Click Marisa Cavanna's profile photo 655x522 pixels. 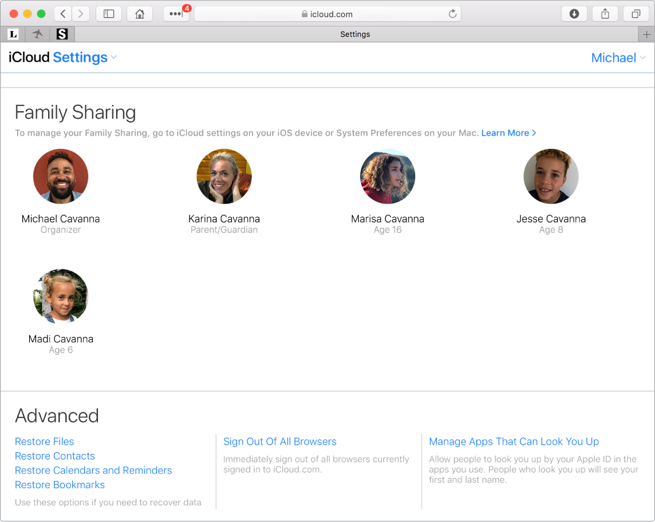388,176
